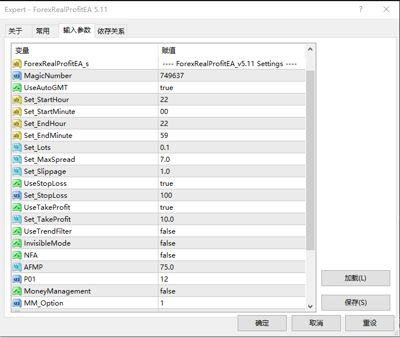The width and height of the screenshot is (400, 338).
Task: Click the Set_StartHour string type icon
Action: click(x=17, y=100)
